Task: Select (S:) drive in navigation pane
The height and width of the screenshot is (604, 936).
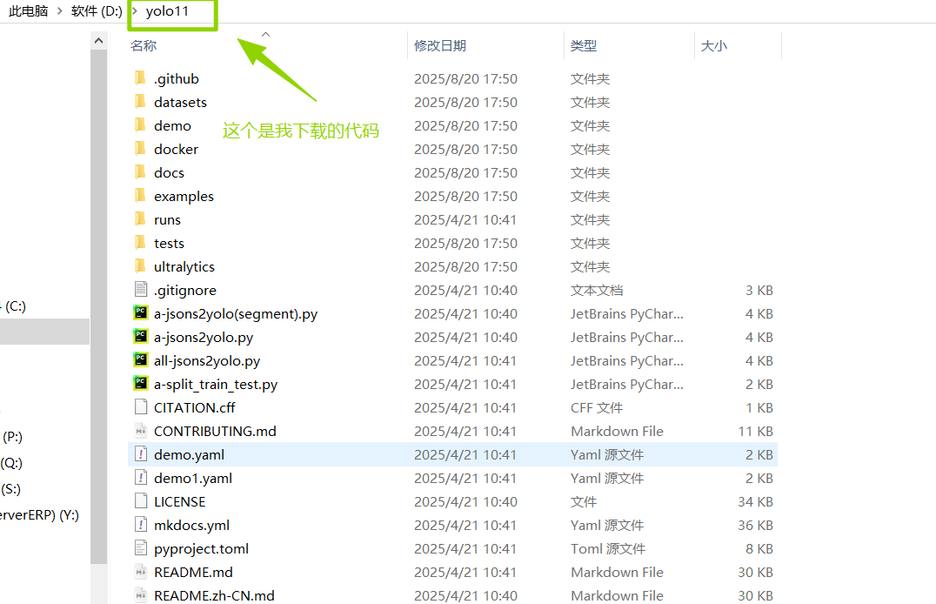Action: coord(10,489)
